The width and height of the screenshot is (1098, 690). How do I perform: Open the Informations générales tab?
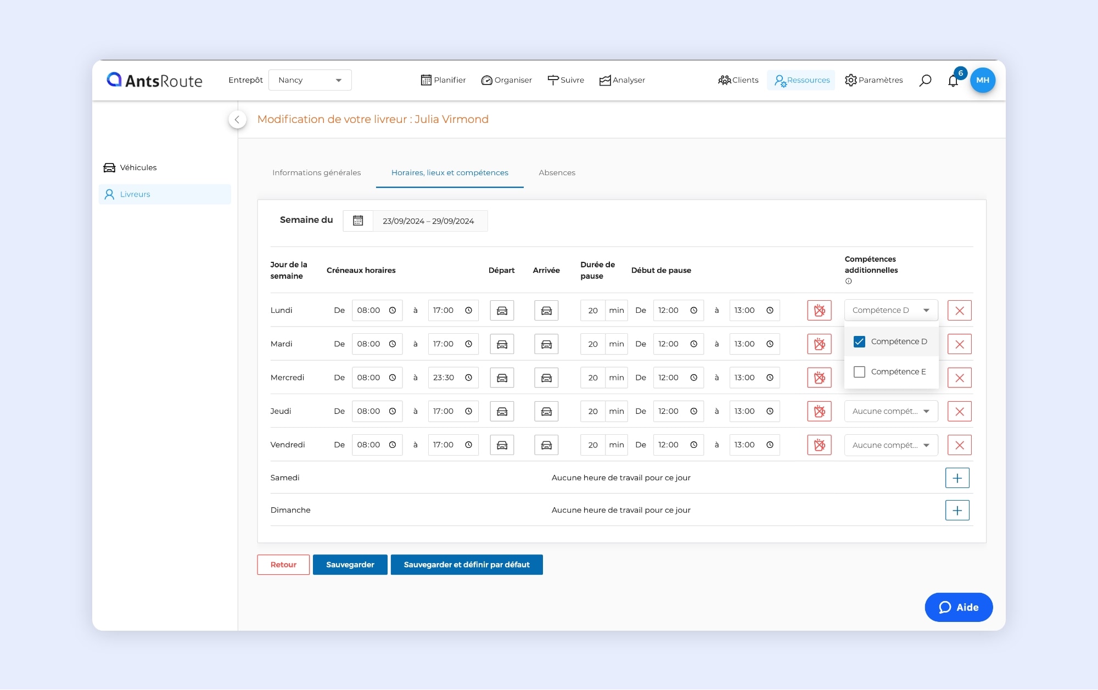click(316, 172)
